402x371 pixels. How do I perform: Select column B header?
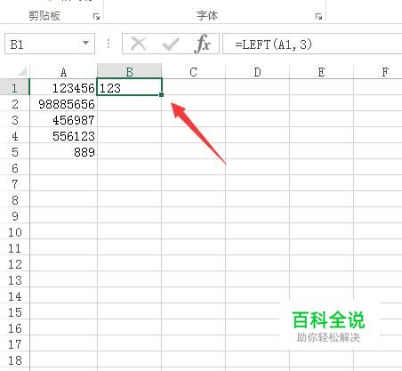tap(130, 71)
